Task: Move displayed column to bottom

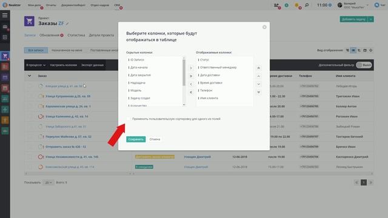Action: 258,92
